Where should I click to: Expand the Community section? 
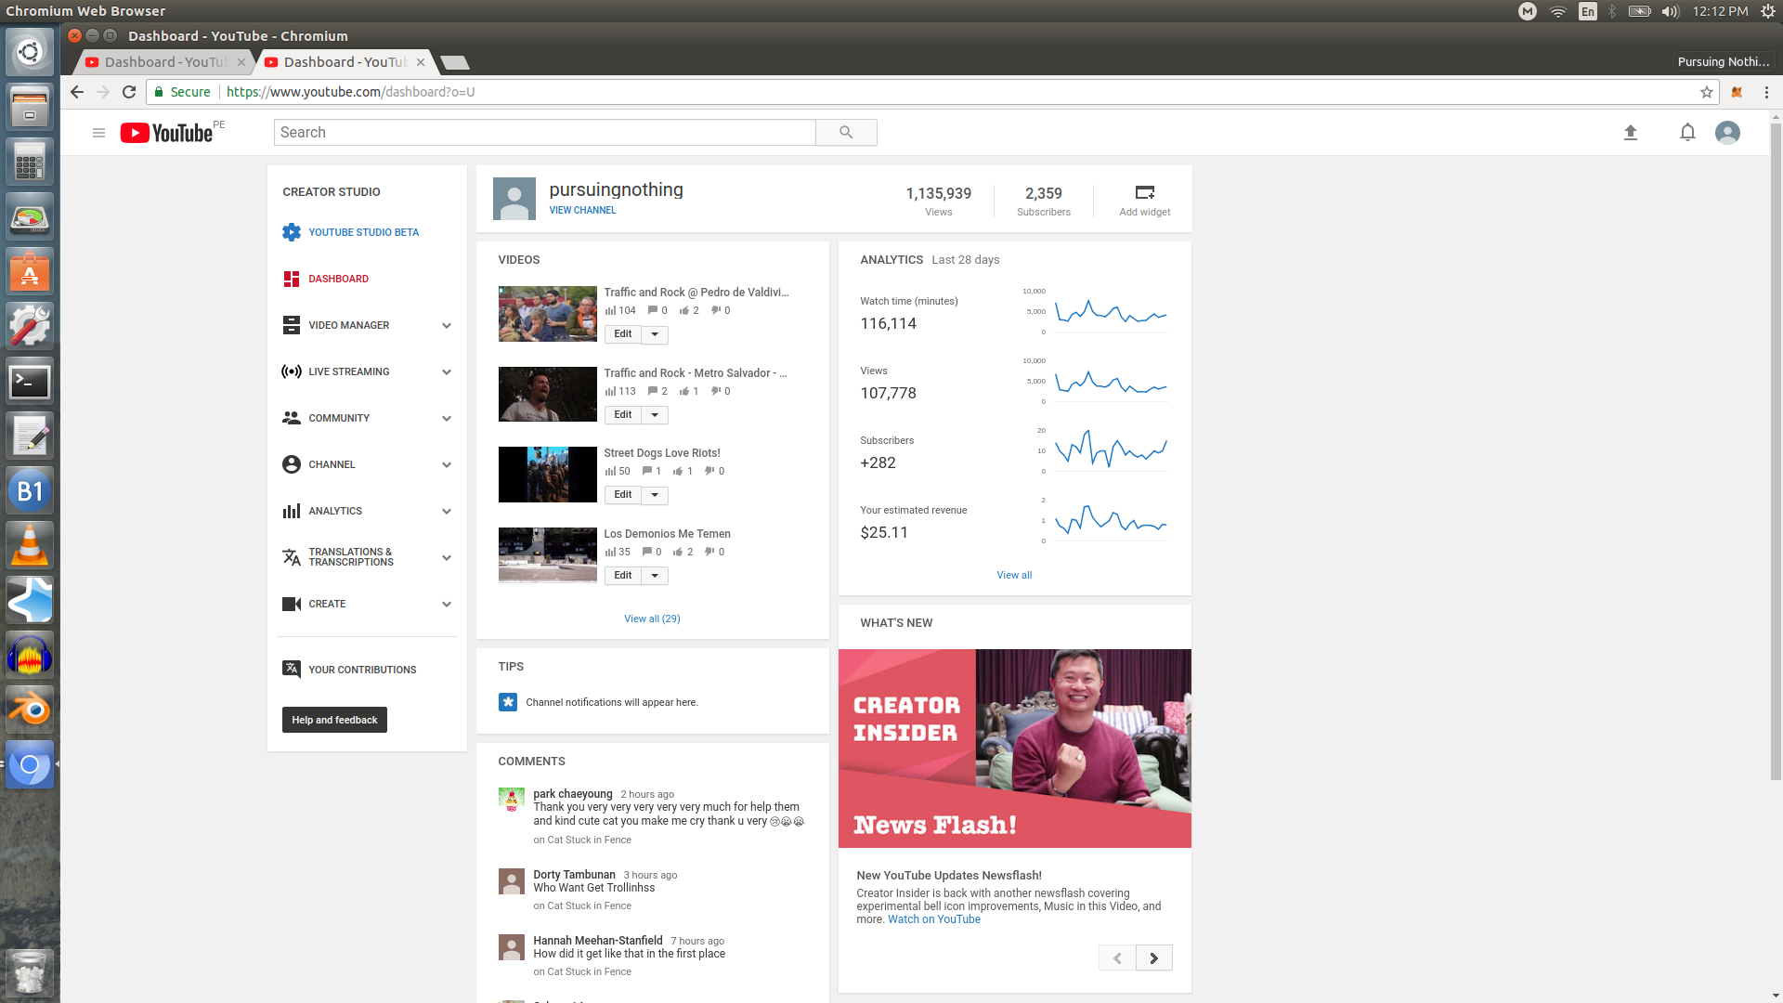[x=447, y=418]
